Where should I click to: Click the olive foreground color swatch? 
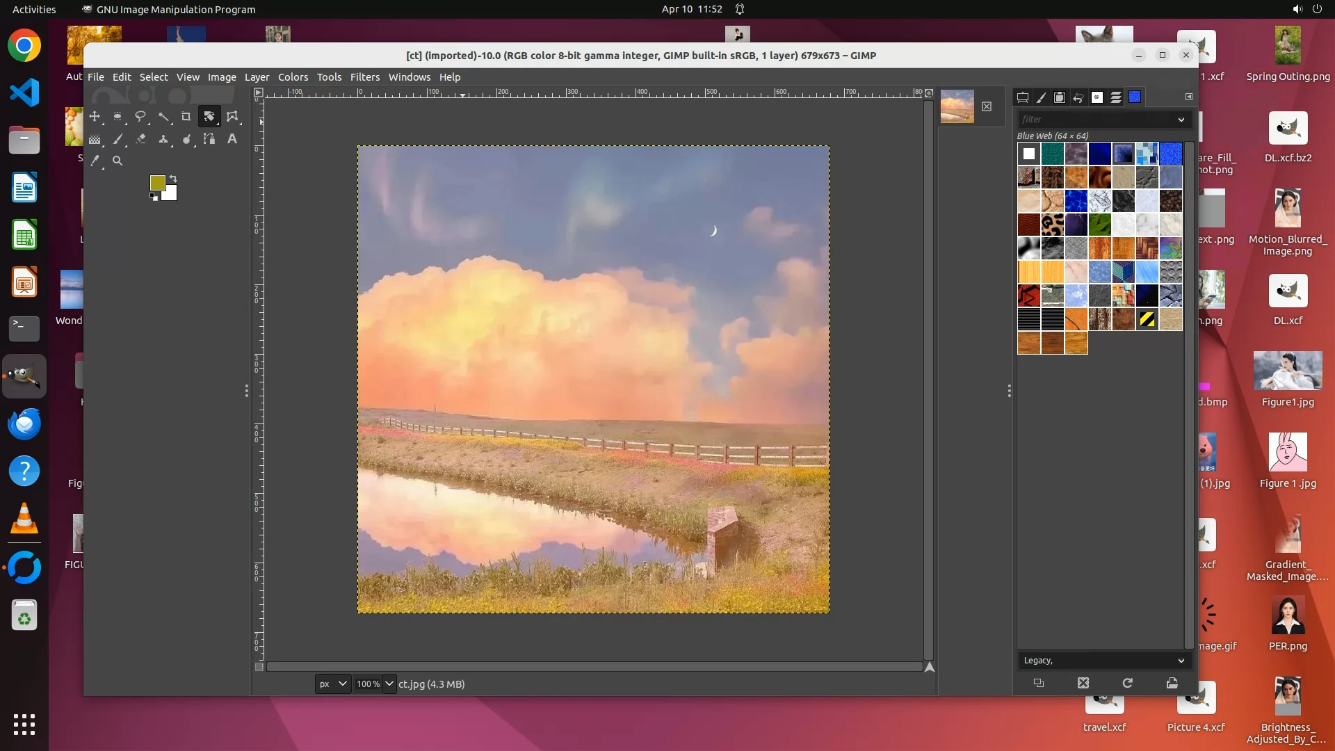click(x=157, y=182)
